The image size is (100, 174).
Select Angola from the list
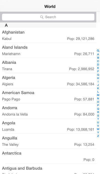coord(48,126)
